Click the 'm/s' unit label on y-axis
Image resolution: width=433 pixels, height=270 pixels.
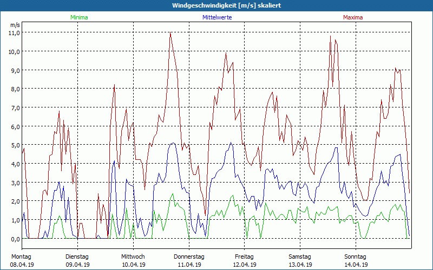tap(15, 25)
